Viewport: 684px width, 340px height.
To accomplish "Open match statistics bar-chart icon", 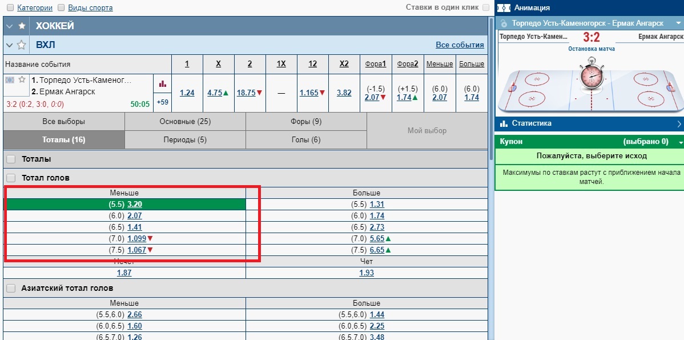I will (x=163, y=83).
